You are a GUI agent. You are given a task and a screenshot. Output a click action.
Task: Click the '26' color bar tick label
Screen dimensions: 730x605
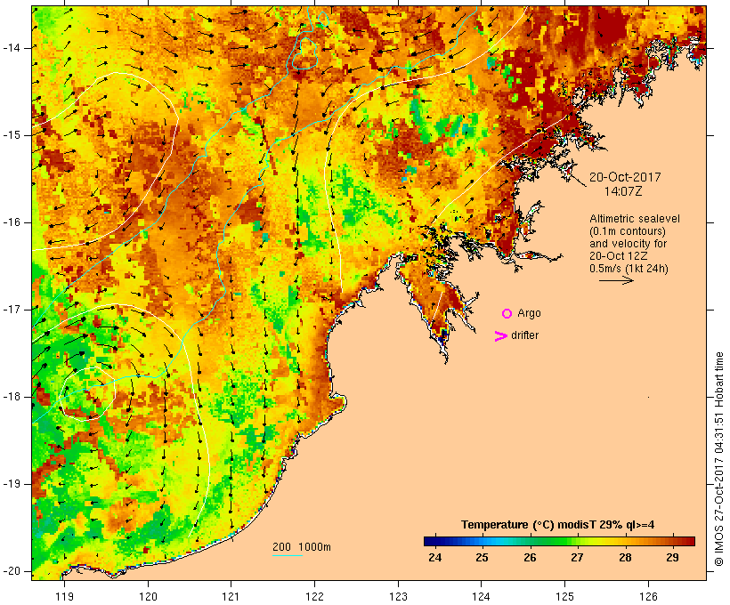530,558
